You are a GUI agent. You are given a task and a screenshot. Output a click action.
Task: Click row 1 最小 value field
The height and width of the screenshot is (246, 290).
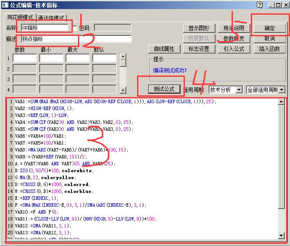pos(51,58)
